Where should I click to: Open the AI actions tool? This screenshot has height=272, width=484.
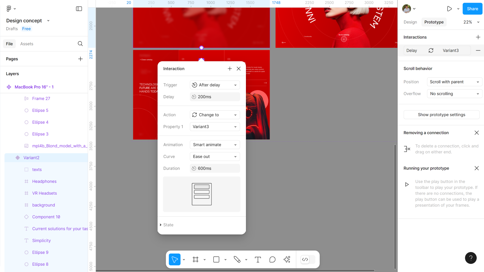tap(287, 259)
